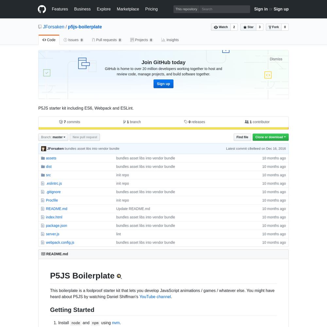The image size is (327, 327).
Task: Click the src folder icon
Action: tap(43, 175)
